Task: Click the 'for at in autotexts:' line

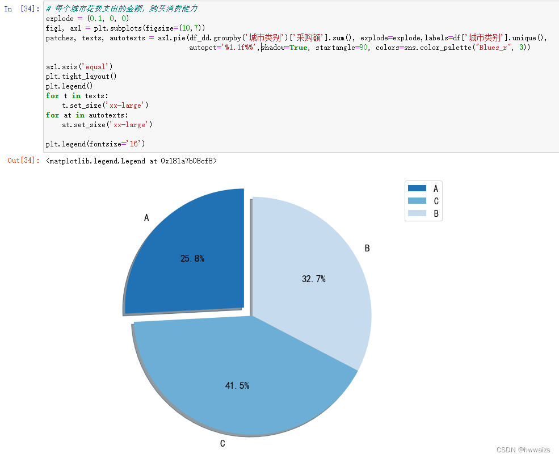Action: [87, 115]
